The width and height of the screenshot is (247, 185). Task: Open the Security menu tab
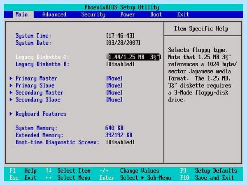(93, 14)
